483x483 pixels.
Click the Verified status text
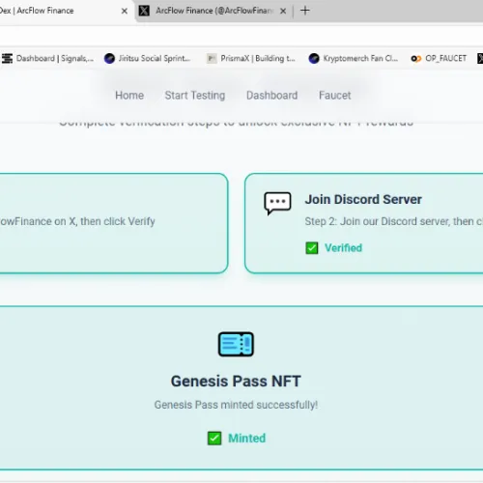(343, 248)
